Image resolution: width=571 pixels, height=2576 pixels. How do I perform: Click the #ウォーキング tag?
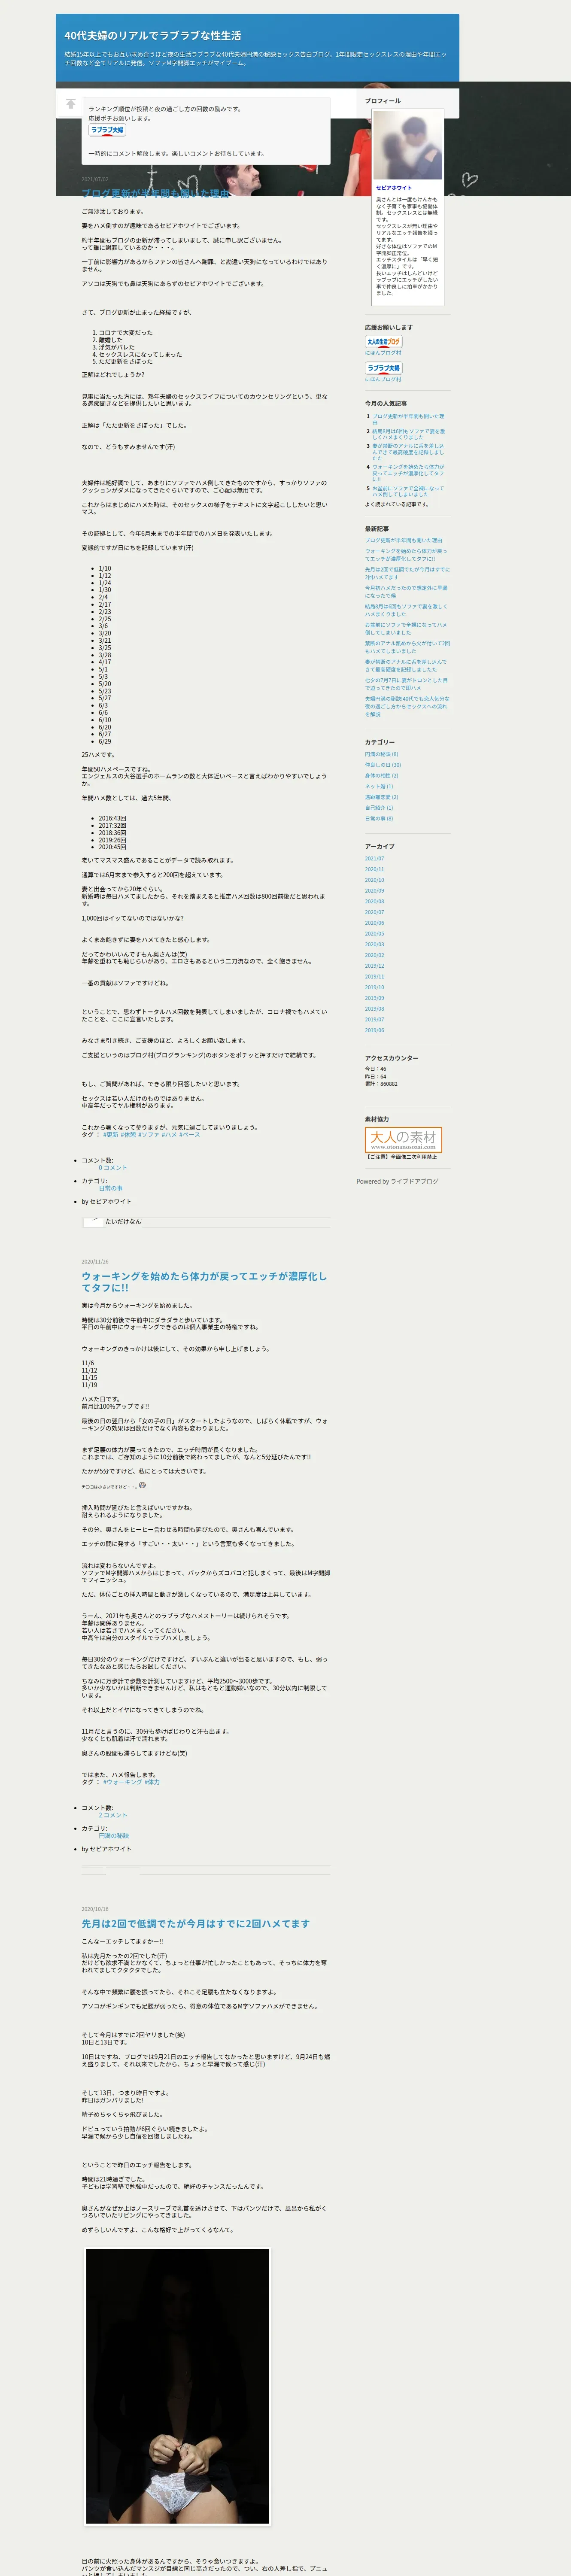[x=122, y=1782]
